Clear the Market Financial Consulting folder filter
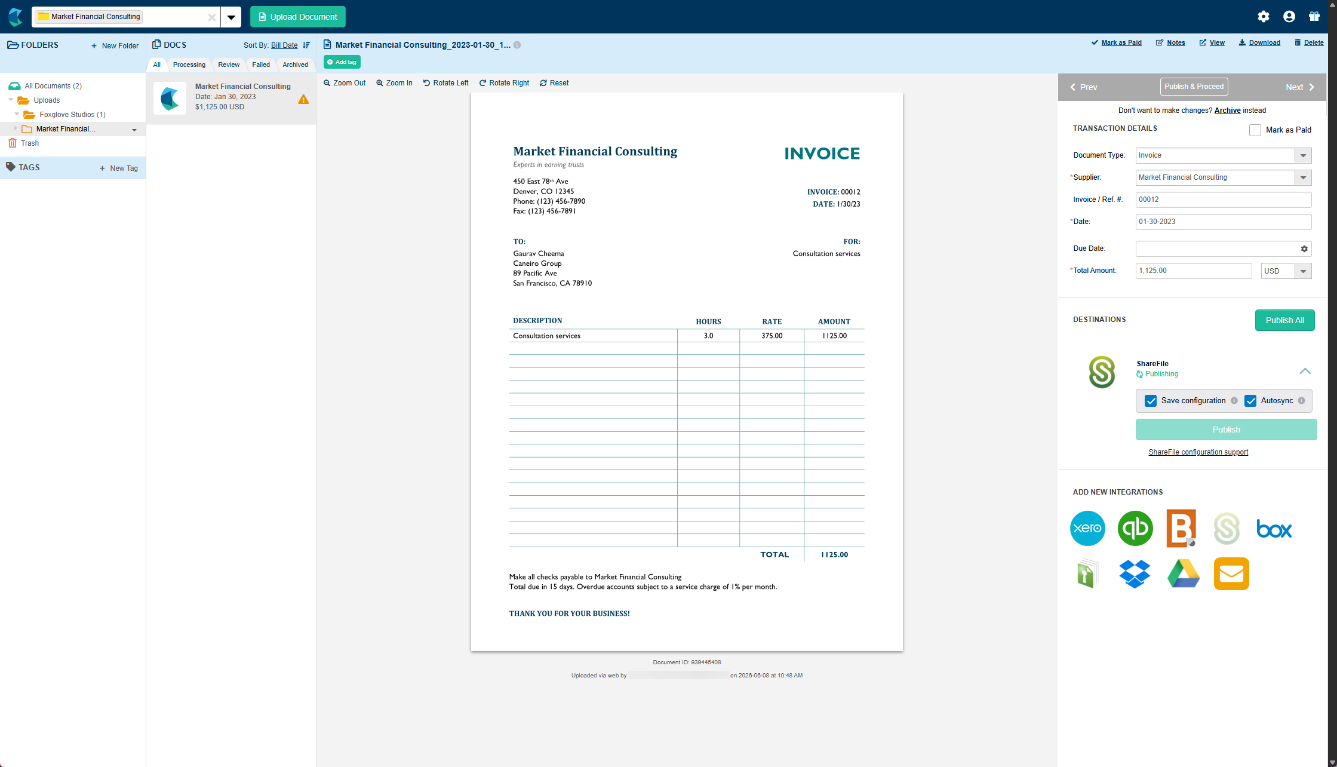The image size is (1337, 767). coord(211,17)
